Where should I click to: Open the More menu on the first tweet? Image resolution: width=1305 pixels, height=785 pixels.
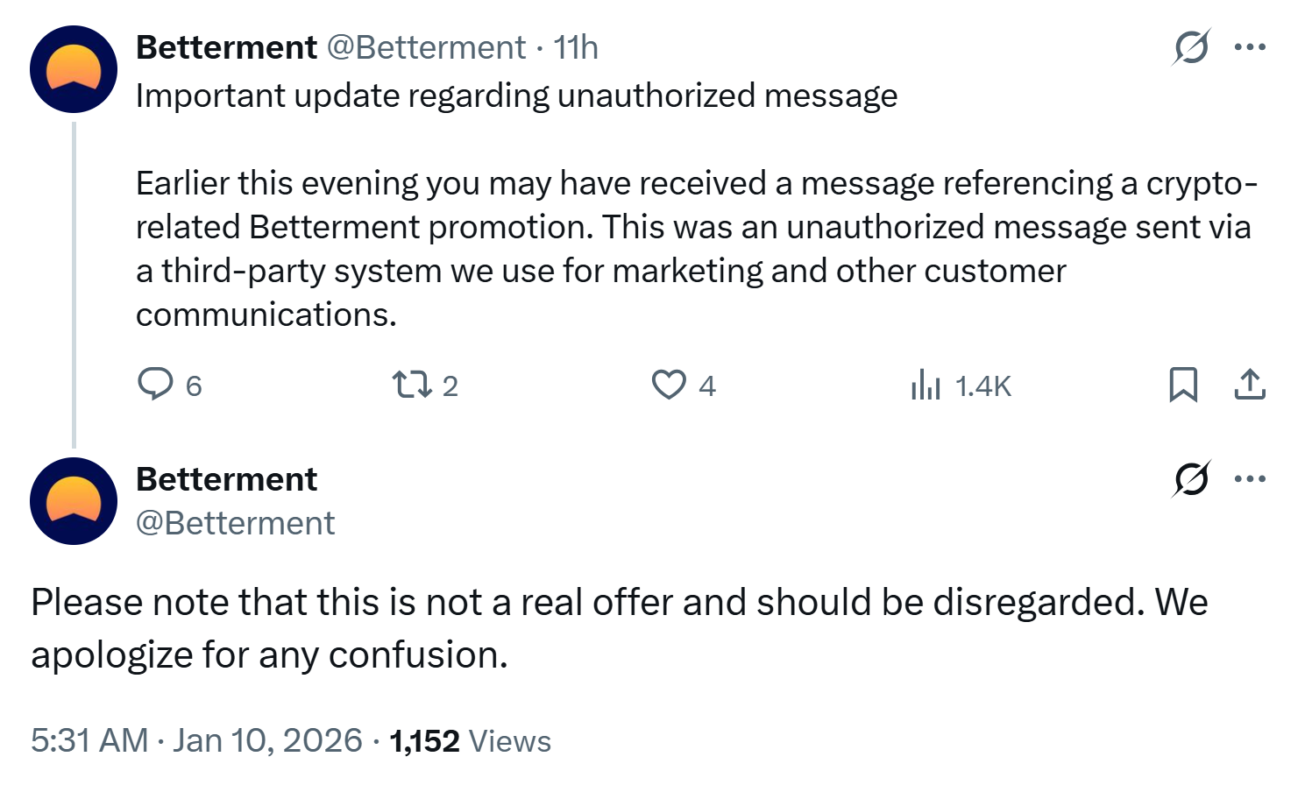point(1250,47)
